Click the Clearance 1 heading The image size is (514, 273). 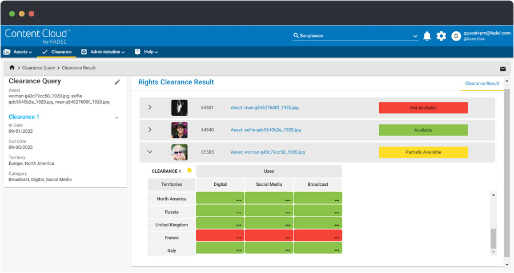pyautogui.click(x=23, y=117)
